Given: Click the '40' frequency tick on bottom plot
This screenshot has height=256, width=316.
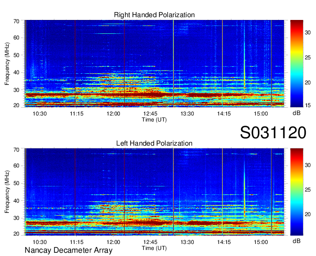Looking at the screenshot, I should [16, 201].
